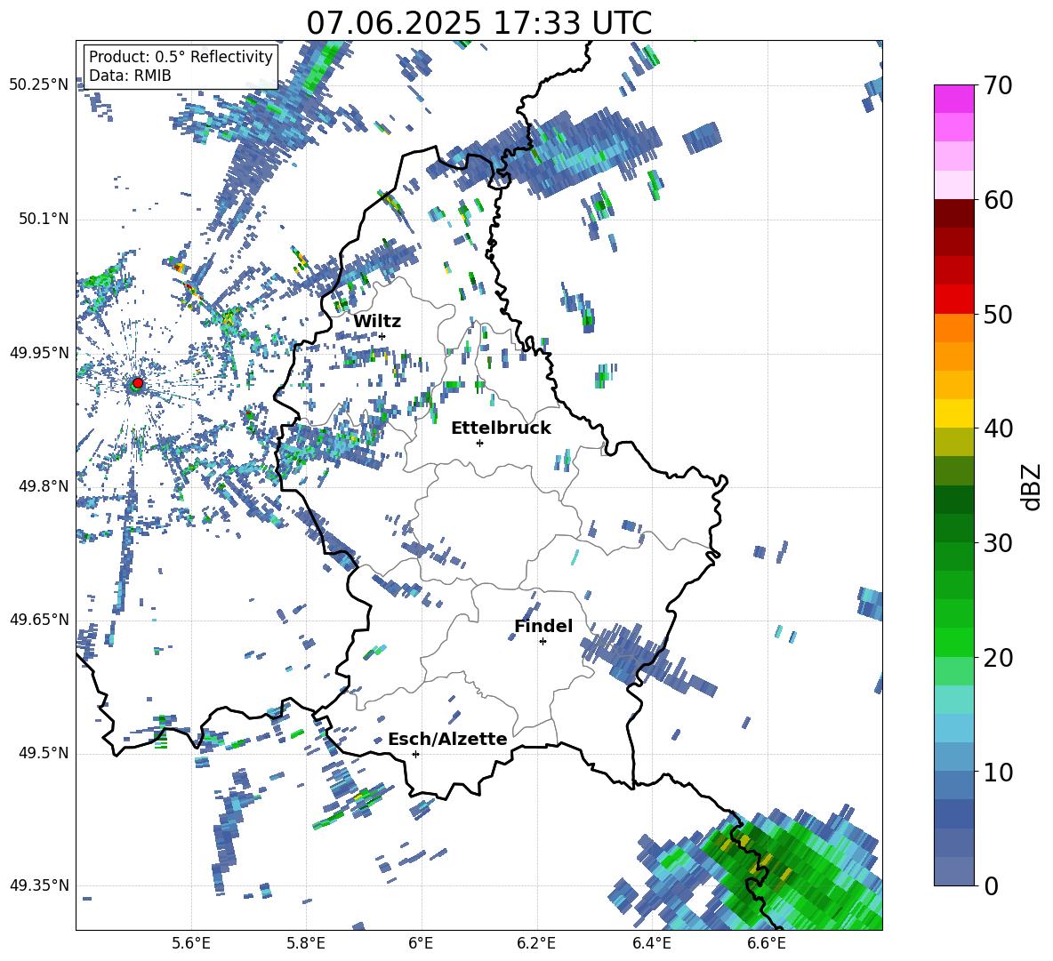
Task: Click the Wiltz city label
Action: click(x=377, y=322)
